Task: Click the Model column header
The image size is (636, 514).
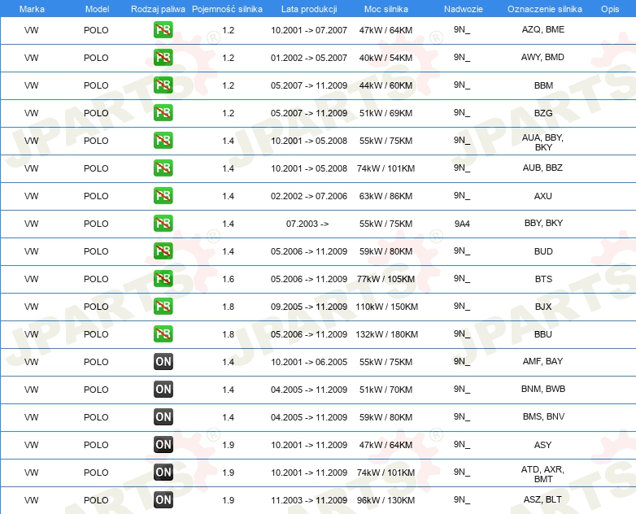Action: pyautogui.click(x=97, y=9)
